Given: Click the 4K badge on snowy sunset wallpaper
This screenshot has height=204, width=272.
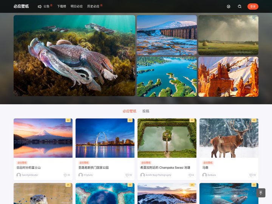Looking at the screenshot, I should tap(192, 185).
